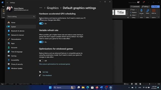Click the ENG language indicator

(140, 87)
